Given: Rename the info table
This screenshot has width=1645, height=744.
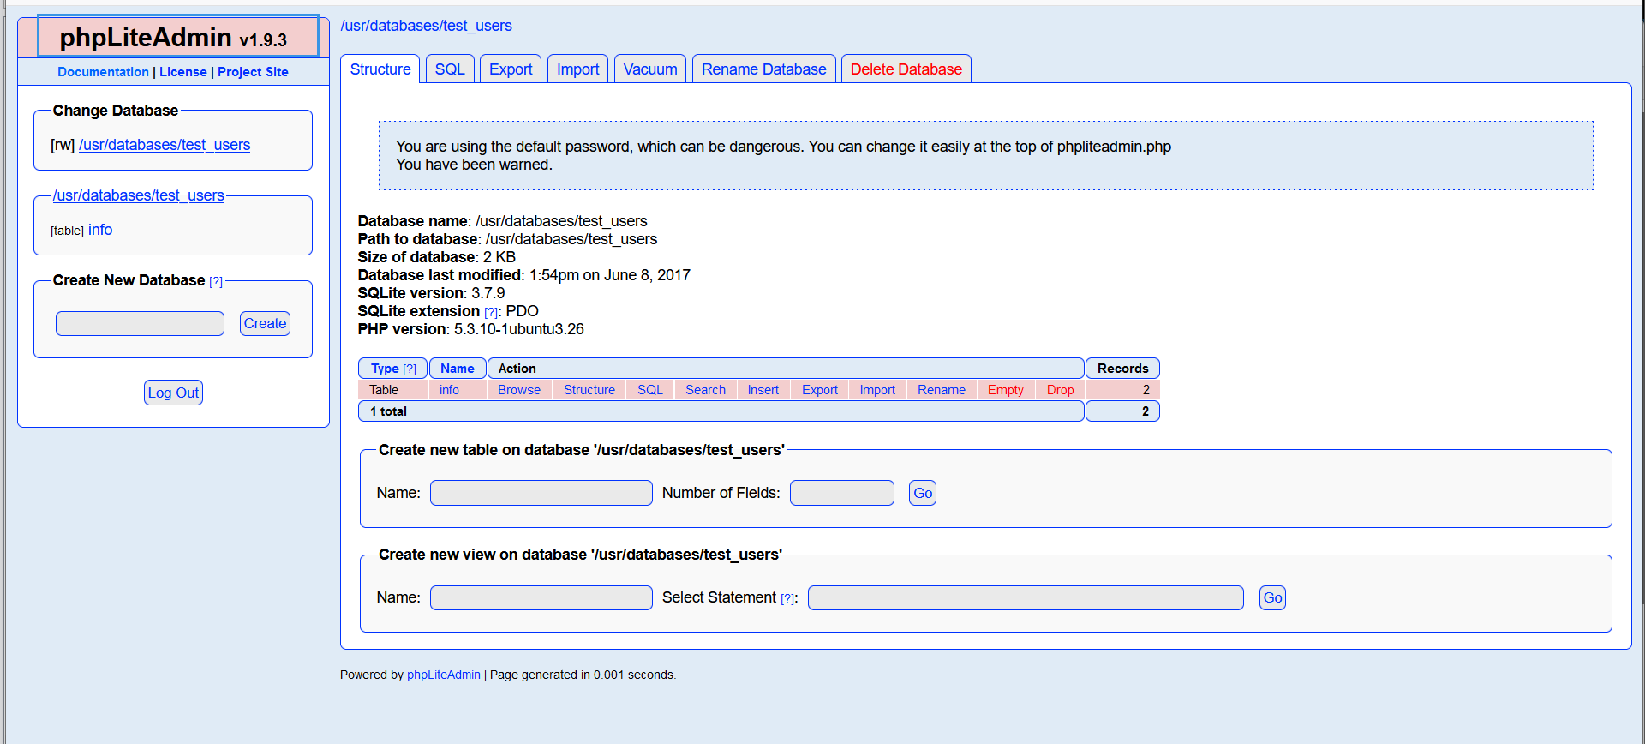Looking at the screenshot, I should pyautogui.click(x=942, y=390).
